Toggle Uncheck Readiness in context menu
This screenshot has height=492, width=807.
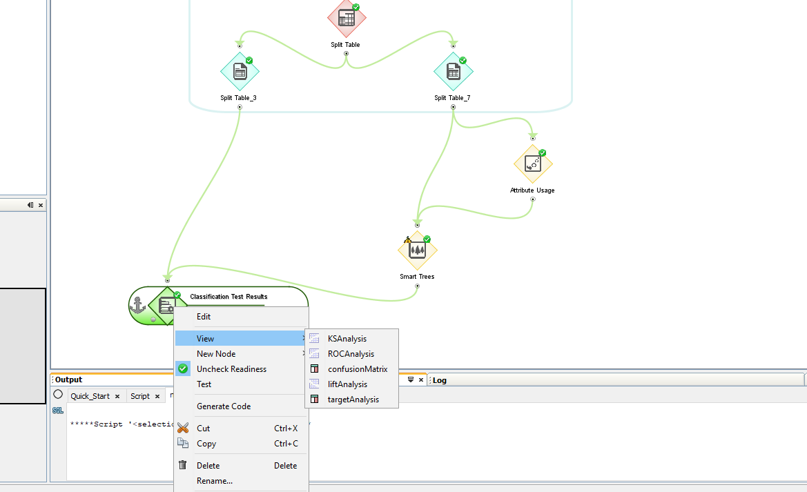231,369
